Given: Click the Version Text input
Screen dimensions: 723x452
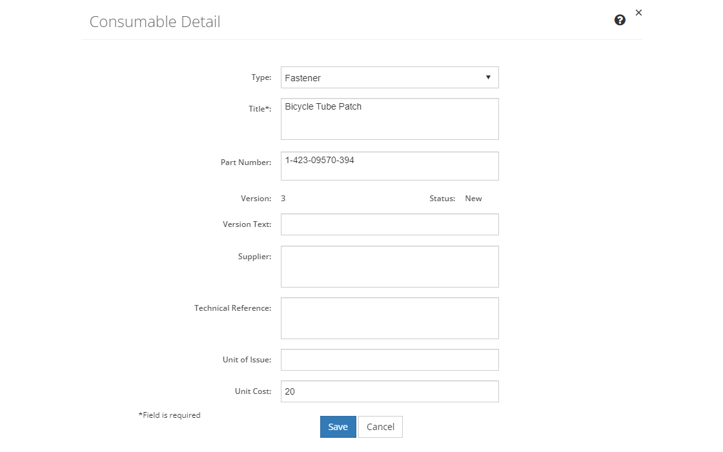Looking at the screenshot, I should tap(390, 224).
